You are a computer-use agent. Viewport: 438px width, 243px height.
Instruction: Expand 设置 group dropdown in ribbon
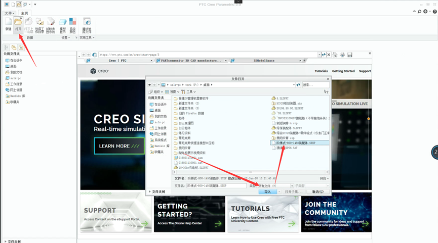pyautogui.click(x=65, y=37)
